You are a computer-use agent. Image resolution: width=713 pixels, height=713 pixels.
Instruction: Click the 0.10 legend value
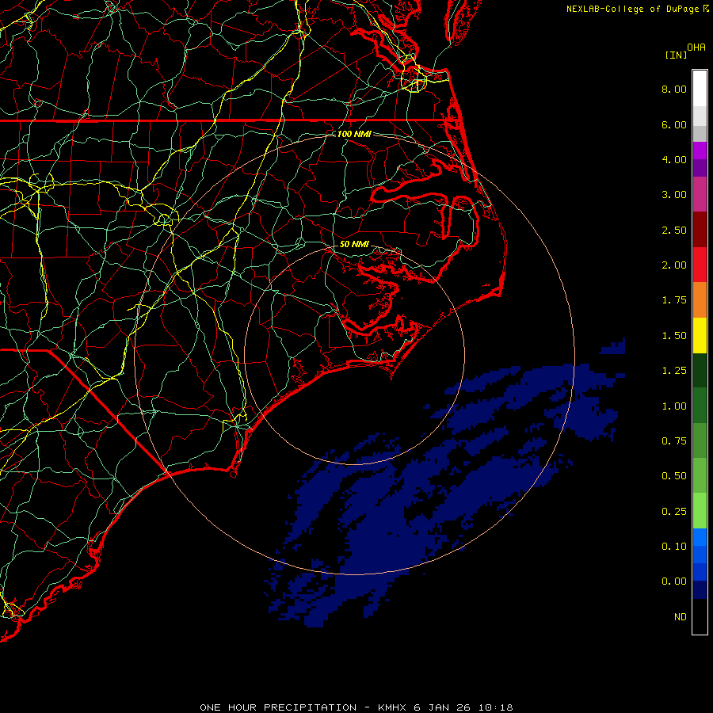tap(674, 547)
